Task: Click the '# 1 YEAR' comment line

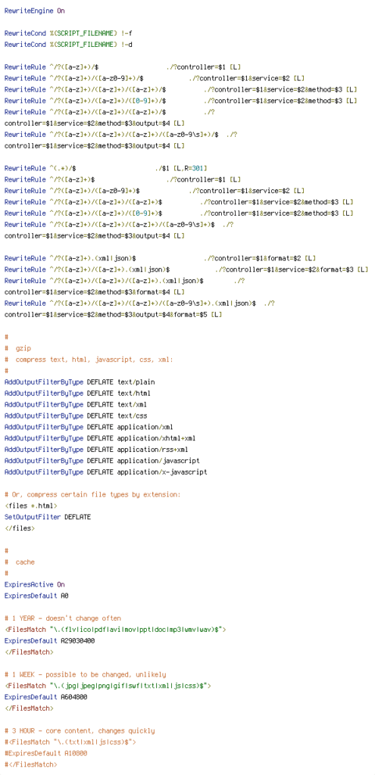Action: pos(62,618)
